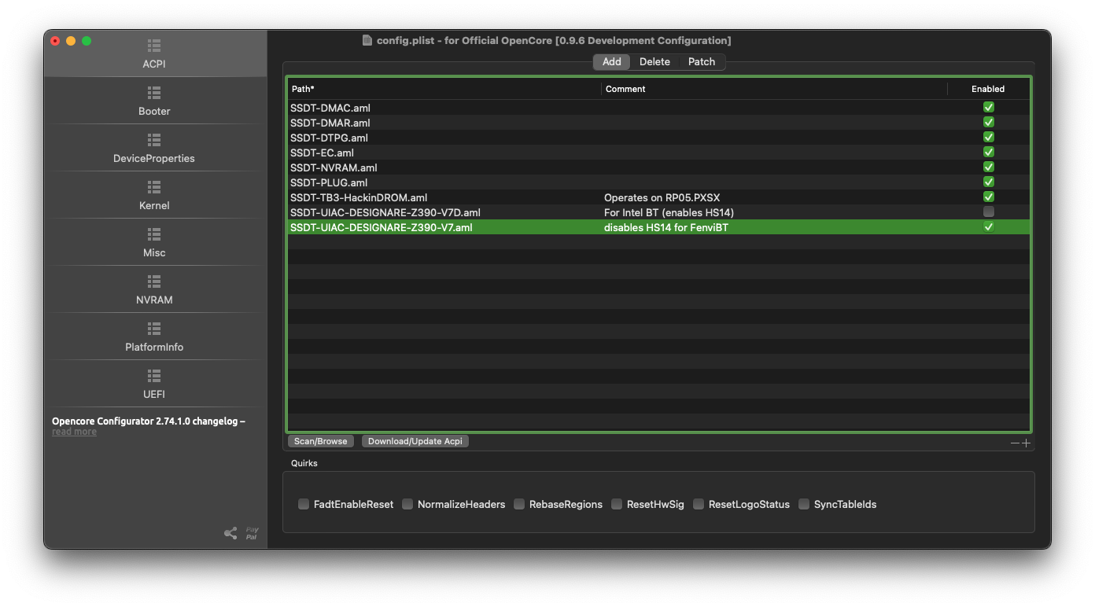Click the share icon in the sidebar
Screen dimensions: 1095x607
(x=230, y=533)
